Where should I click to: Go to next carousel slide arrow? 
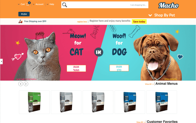pos(26,84)
